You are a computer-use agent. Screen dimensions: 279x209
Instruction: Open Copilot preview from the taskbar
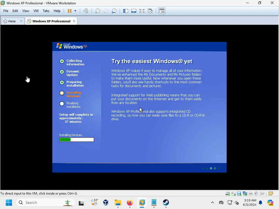tap(270, 202)
